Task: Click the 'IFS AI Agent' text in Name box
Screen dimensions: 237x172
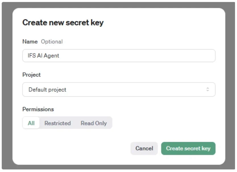Action: (43, 56)
